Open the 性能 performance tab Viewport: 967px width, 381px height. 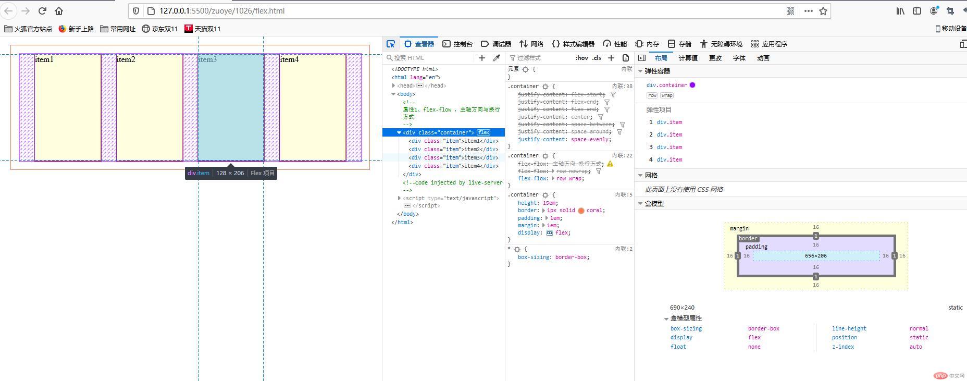click(615, 44)
